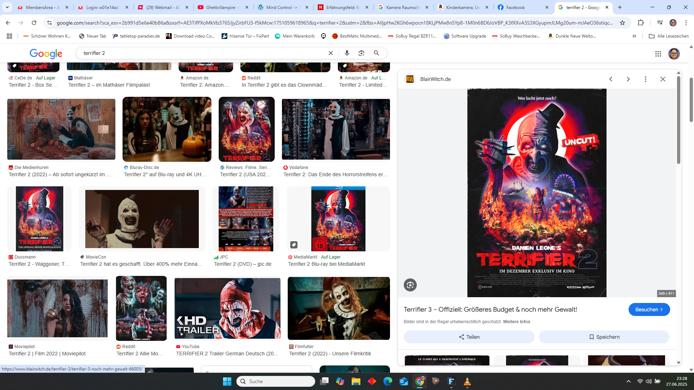Click inside the Google search field
Screen dimensions: 694x390
point(202,53)
